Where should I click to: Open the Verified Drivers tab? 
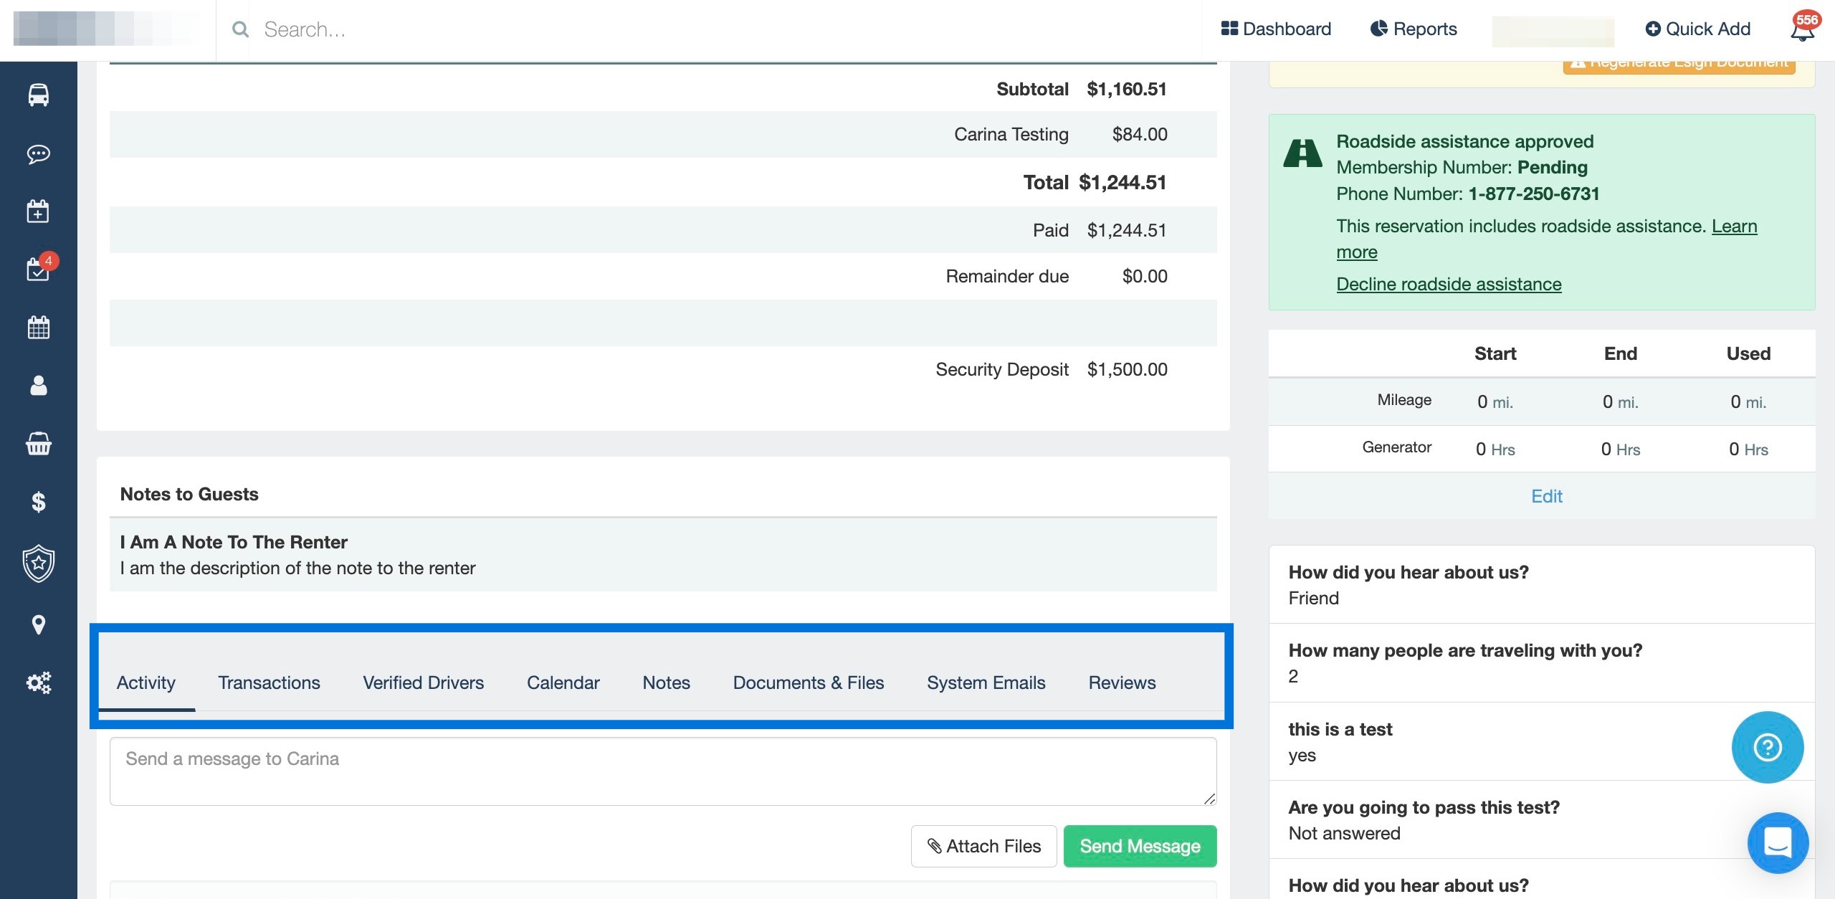click(x=423, y=682)
